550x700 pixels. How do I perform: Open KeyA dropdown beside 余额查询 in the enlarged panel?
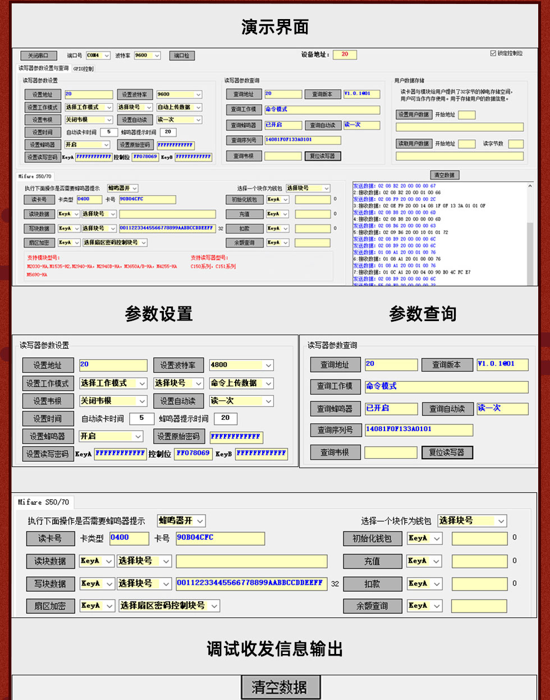425,606
